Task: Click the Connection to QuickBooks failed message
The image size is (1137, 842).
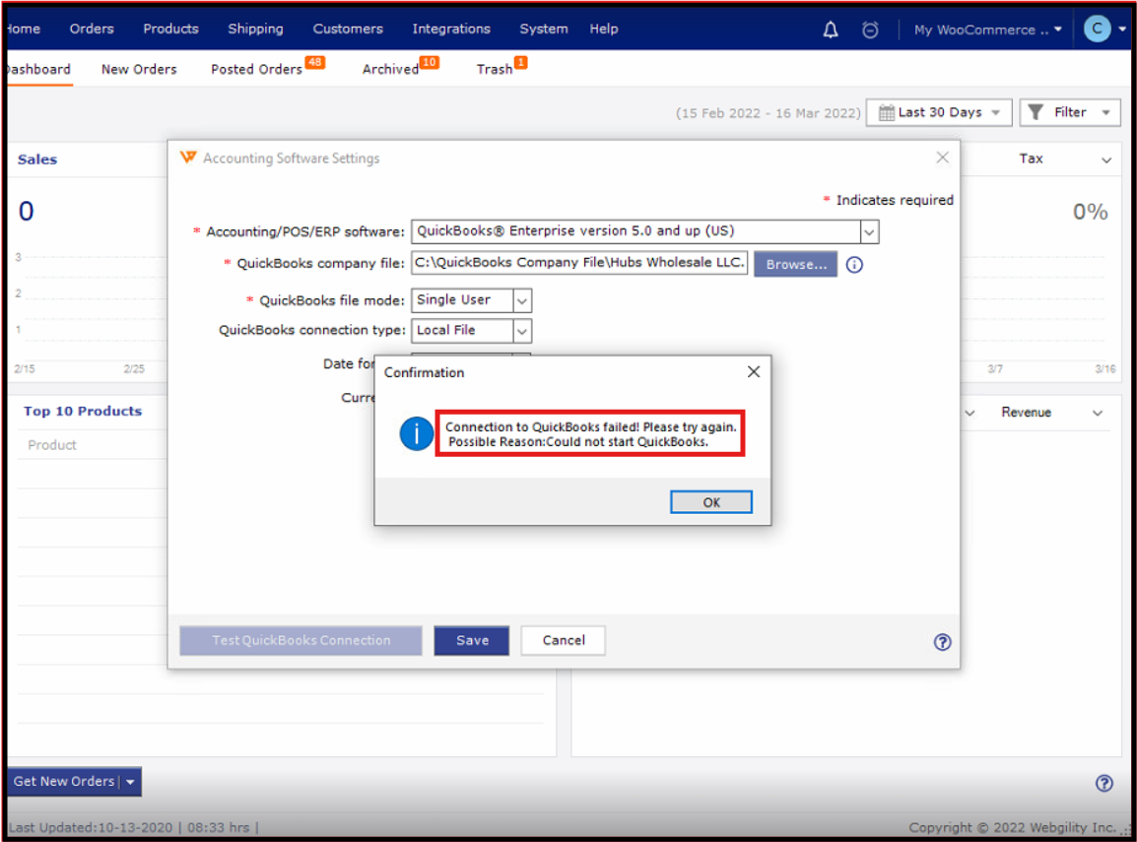Action: click(x=590, y=434)
